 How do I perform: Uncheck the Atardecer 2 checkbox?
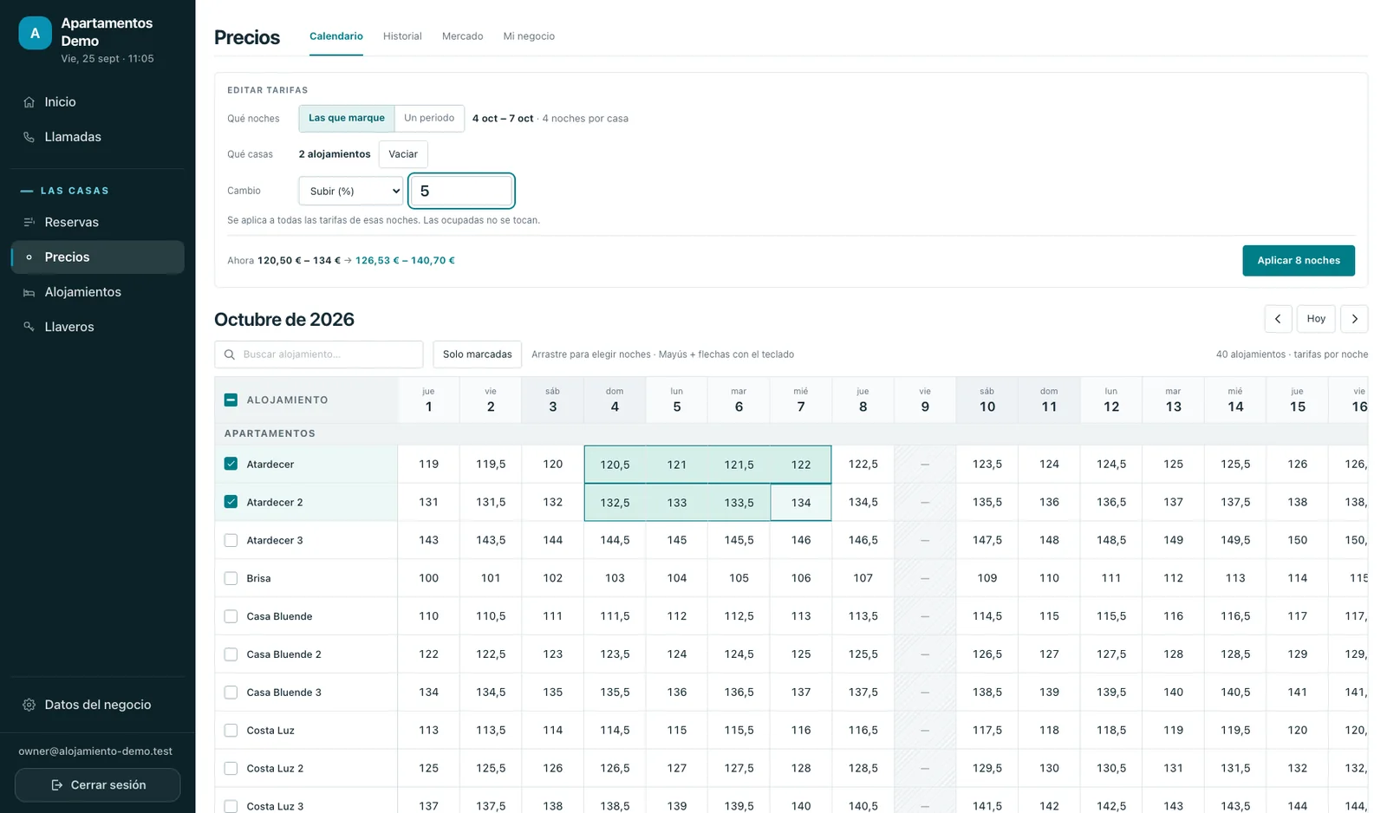pos(231,502)
